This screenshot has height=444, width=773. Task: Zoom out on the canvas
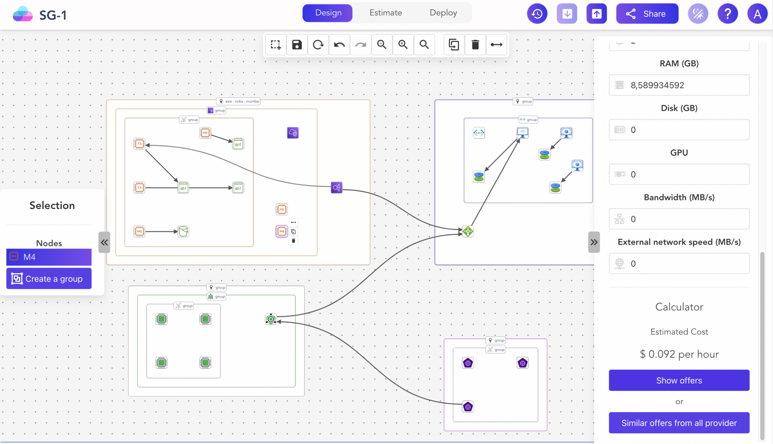click(x=382, y=45)
